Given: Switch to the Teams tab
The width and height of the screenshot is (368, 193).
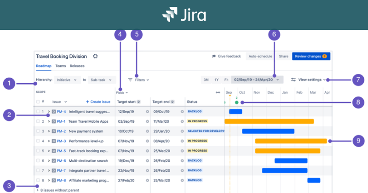Looking at the screenshot, I should (61, 66).
